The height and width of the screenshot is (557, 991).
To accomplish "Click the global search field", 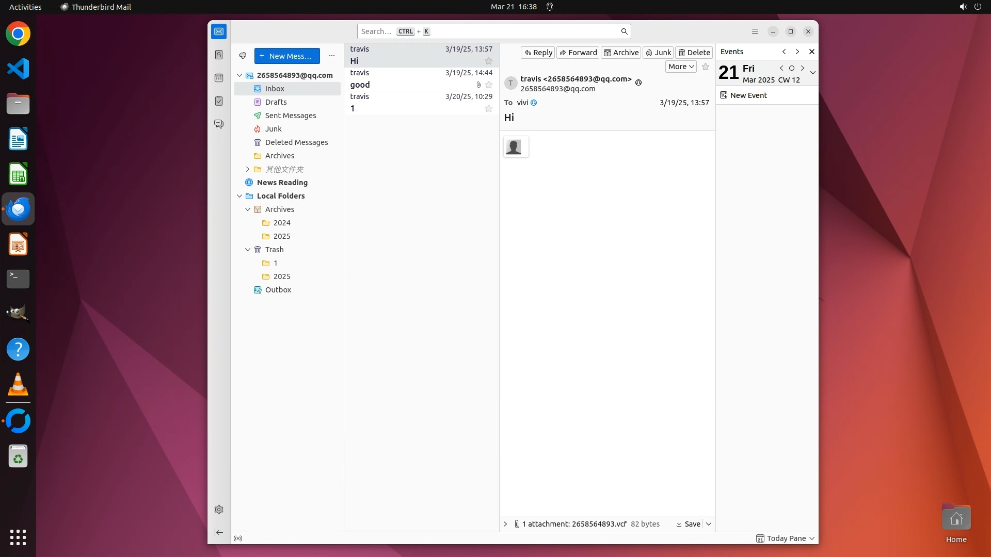I will coord(490,31).
